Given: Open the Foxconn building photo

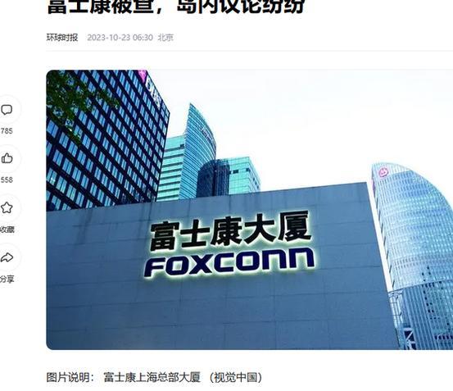Looking at the screenshot, I should click(250, 210).
